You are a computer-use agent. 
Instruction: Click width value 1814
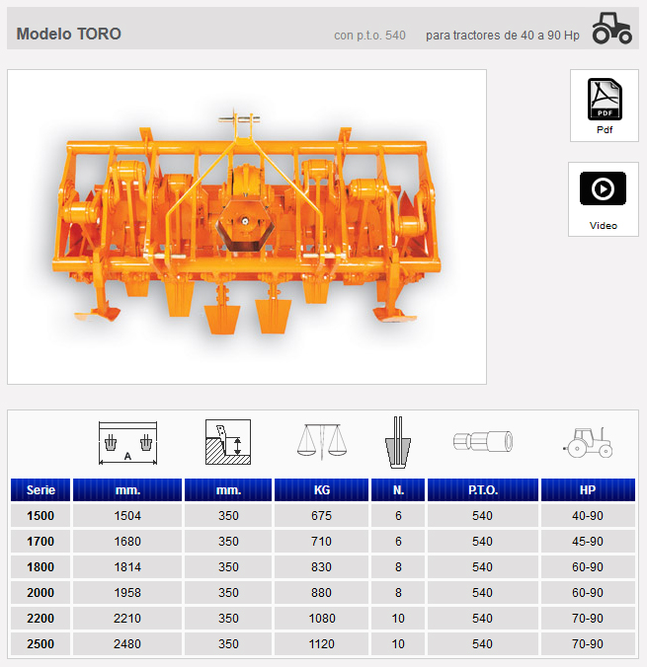127,567
